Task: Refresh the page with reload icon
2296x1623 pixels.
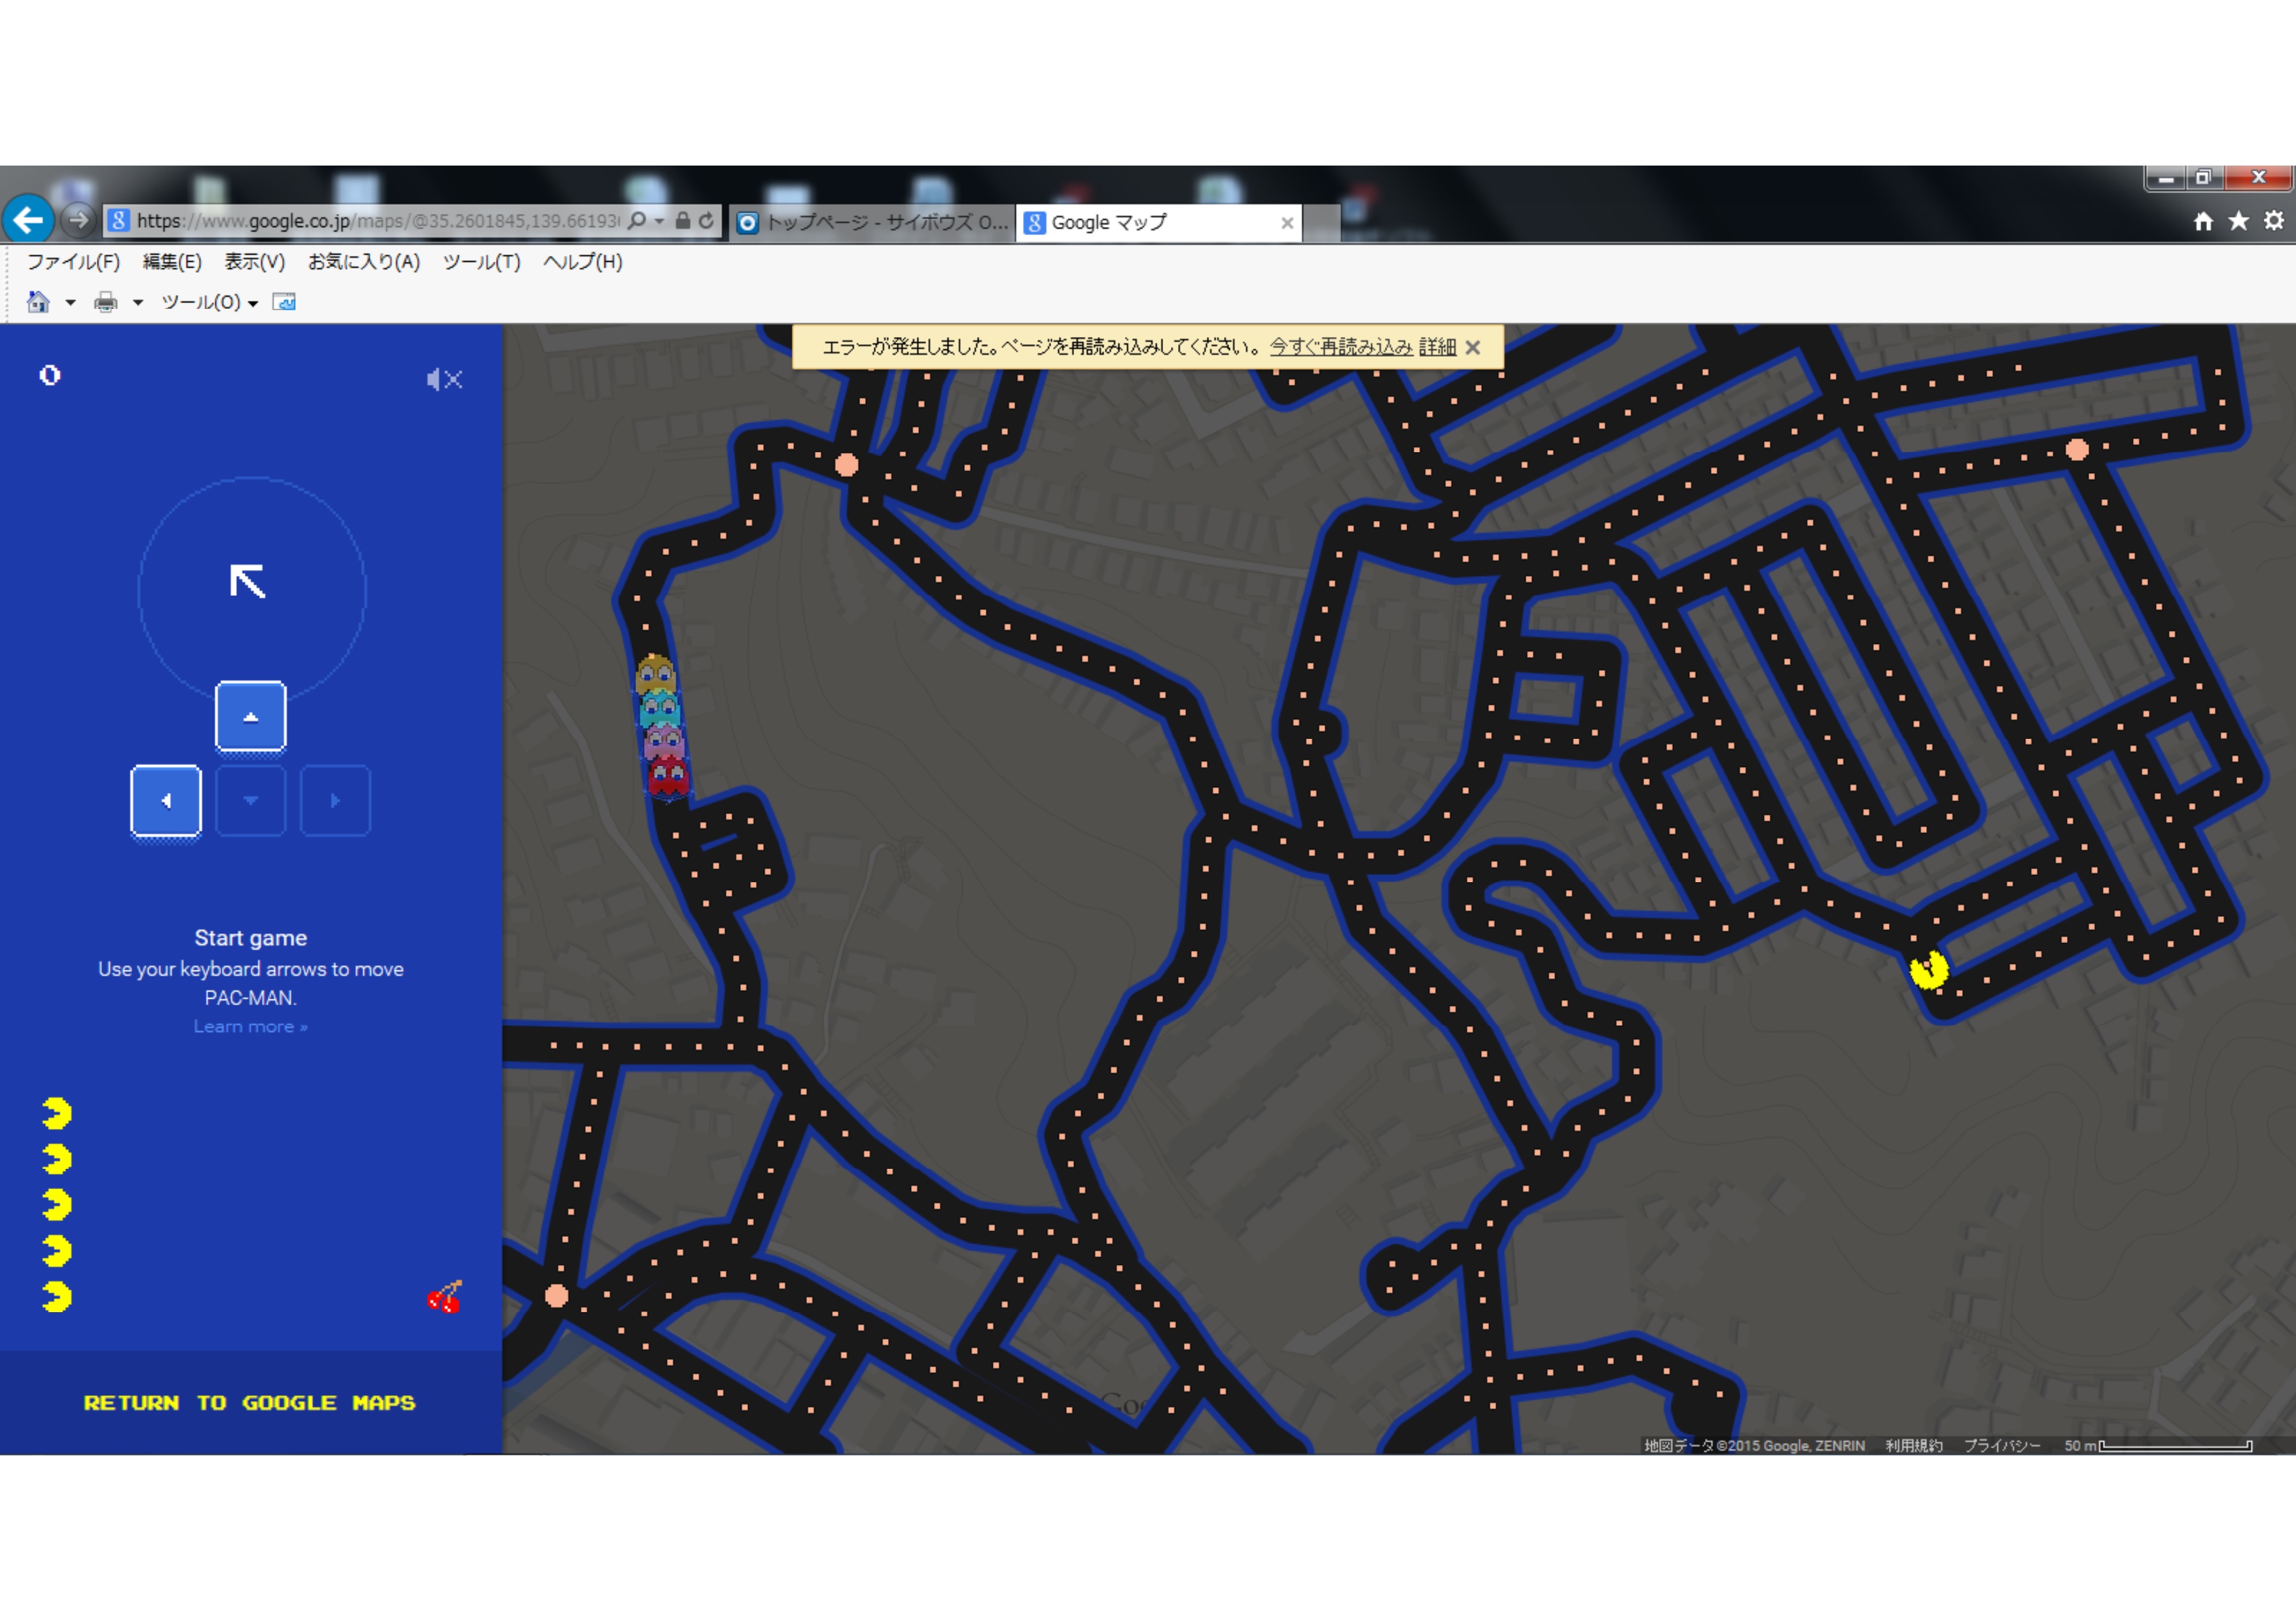Action: pos(706,220)
